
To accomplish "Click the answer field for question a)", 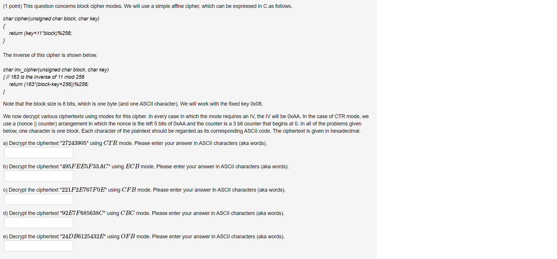I will 39,152.
